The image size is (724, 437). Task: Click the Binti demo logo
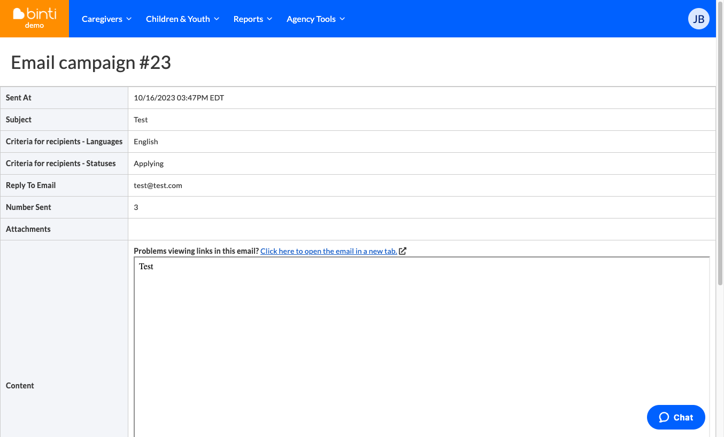pos(35,19)
